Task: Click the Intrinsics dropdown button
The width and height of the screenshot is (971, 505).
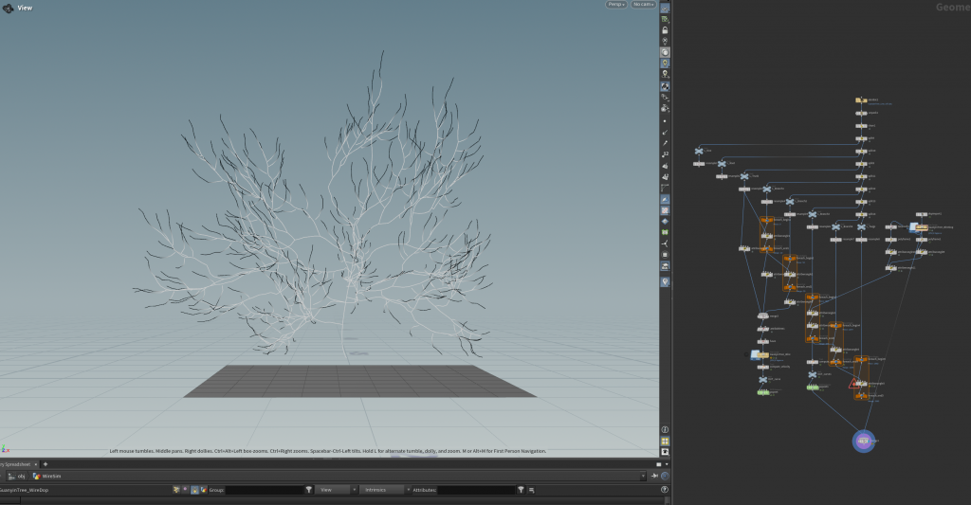Action: click(x=379, y=490)
